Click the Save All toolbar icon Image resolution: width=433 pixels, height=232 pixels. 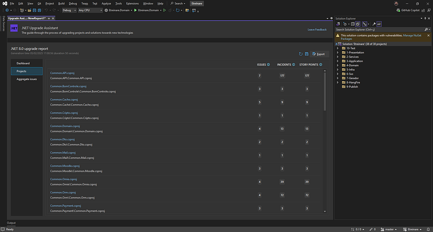(x=39, y=10)
